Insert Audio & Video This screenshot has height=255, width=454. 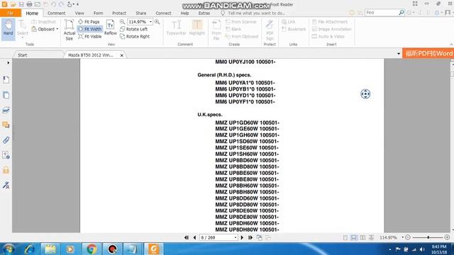tap(328, 36)
